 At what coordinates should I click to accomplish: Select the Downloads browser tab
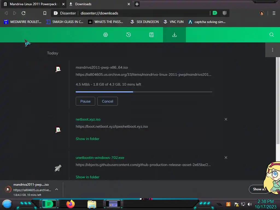(100, 4)
